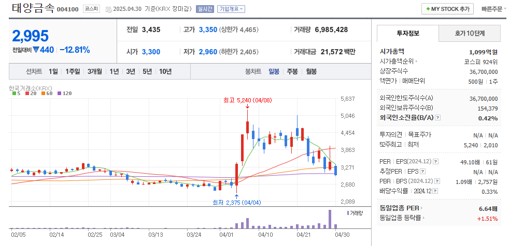Click the -12.81% change rate

[x=75, y=50]
